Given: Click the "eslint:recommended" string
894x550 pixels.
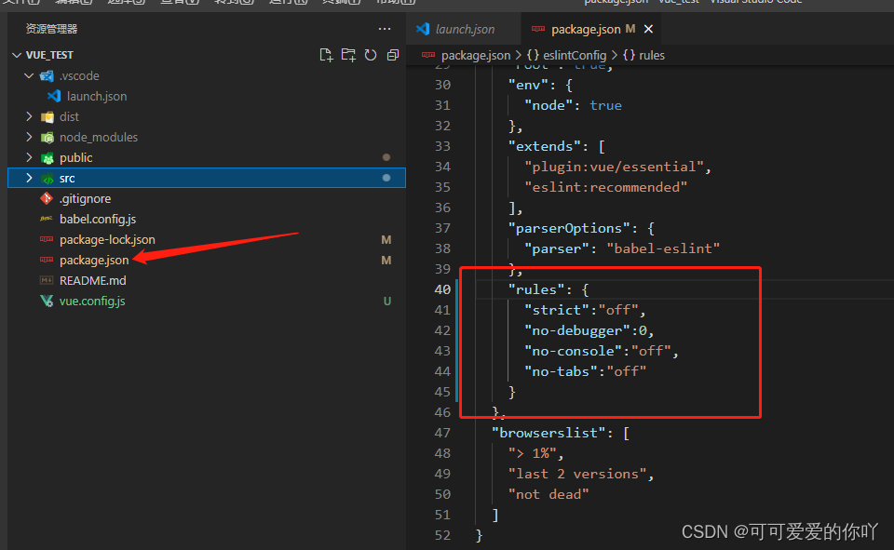Looking at the screenshot, I should pos(605,187).
